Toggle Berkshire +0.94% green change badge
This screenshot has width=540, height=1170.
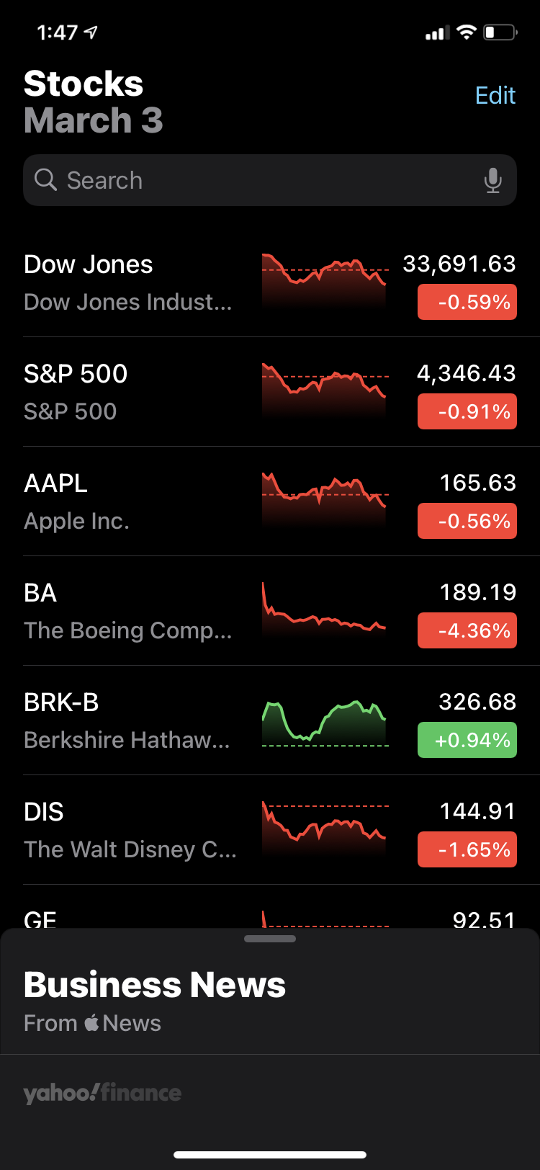click(x=467, y=740)
